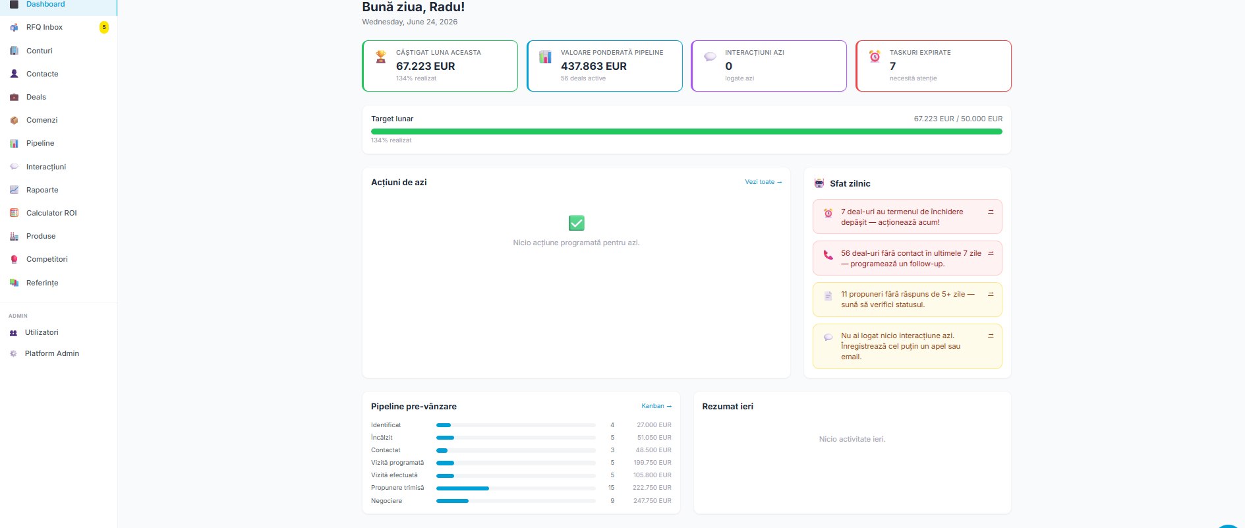Expand the 56 deal-uri fără contact tip
Viewport: 1245px width, 528px height.
[991, 254]
